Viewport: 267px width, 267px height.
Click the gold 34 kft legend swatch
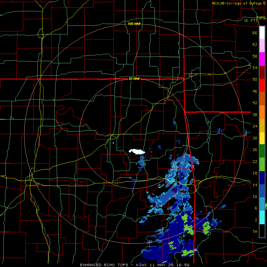click(x=262, y=126)
